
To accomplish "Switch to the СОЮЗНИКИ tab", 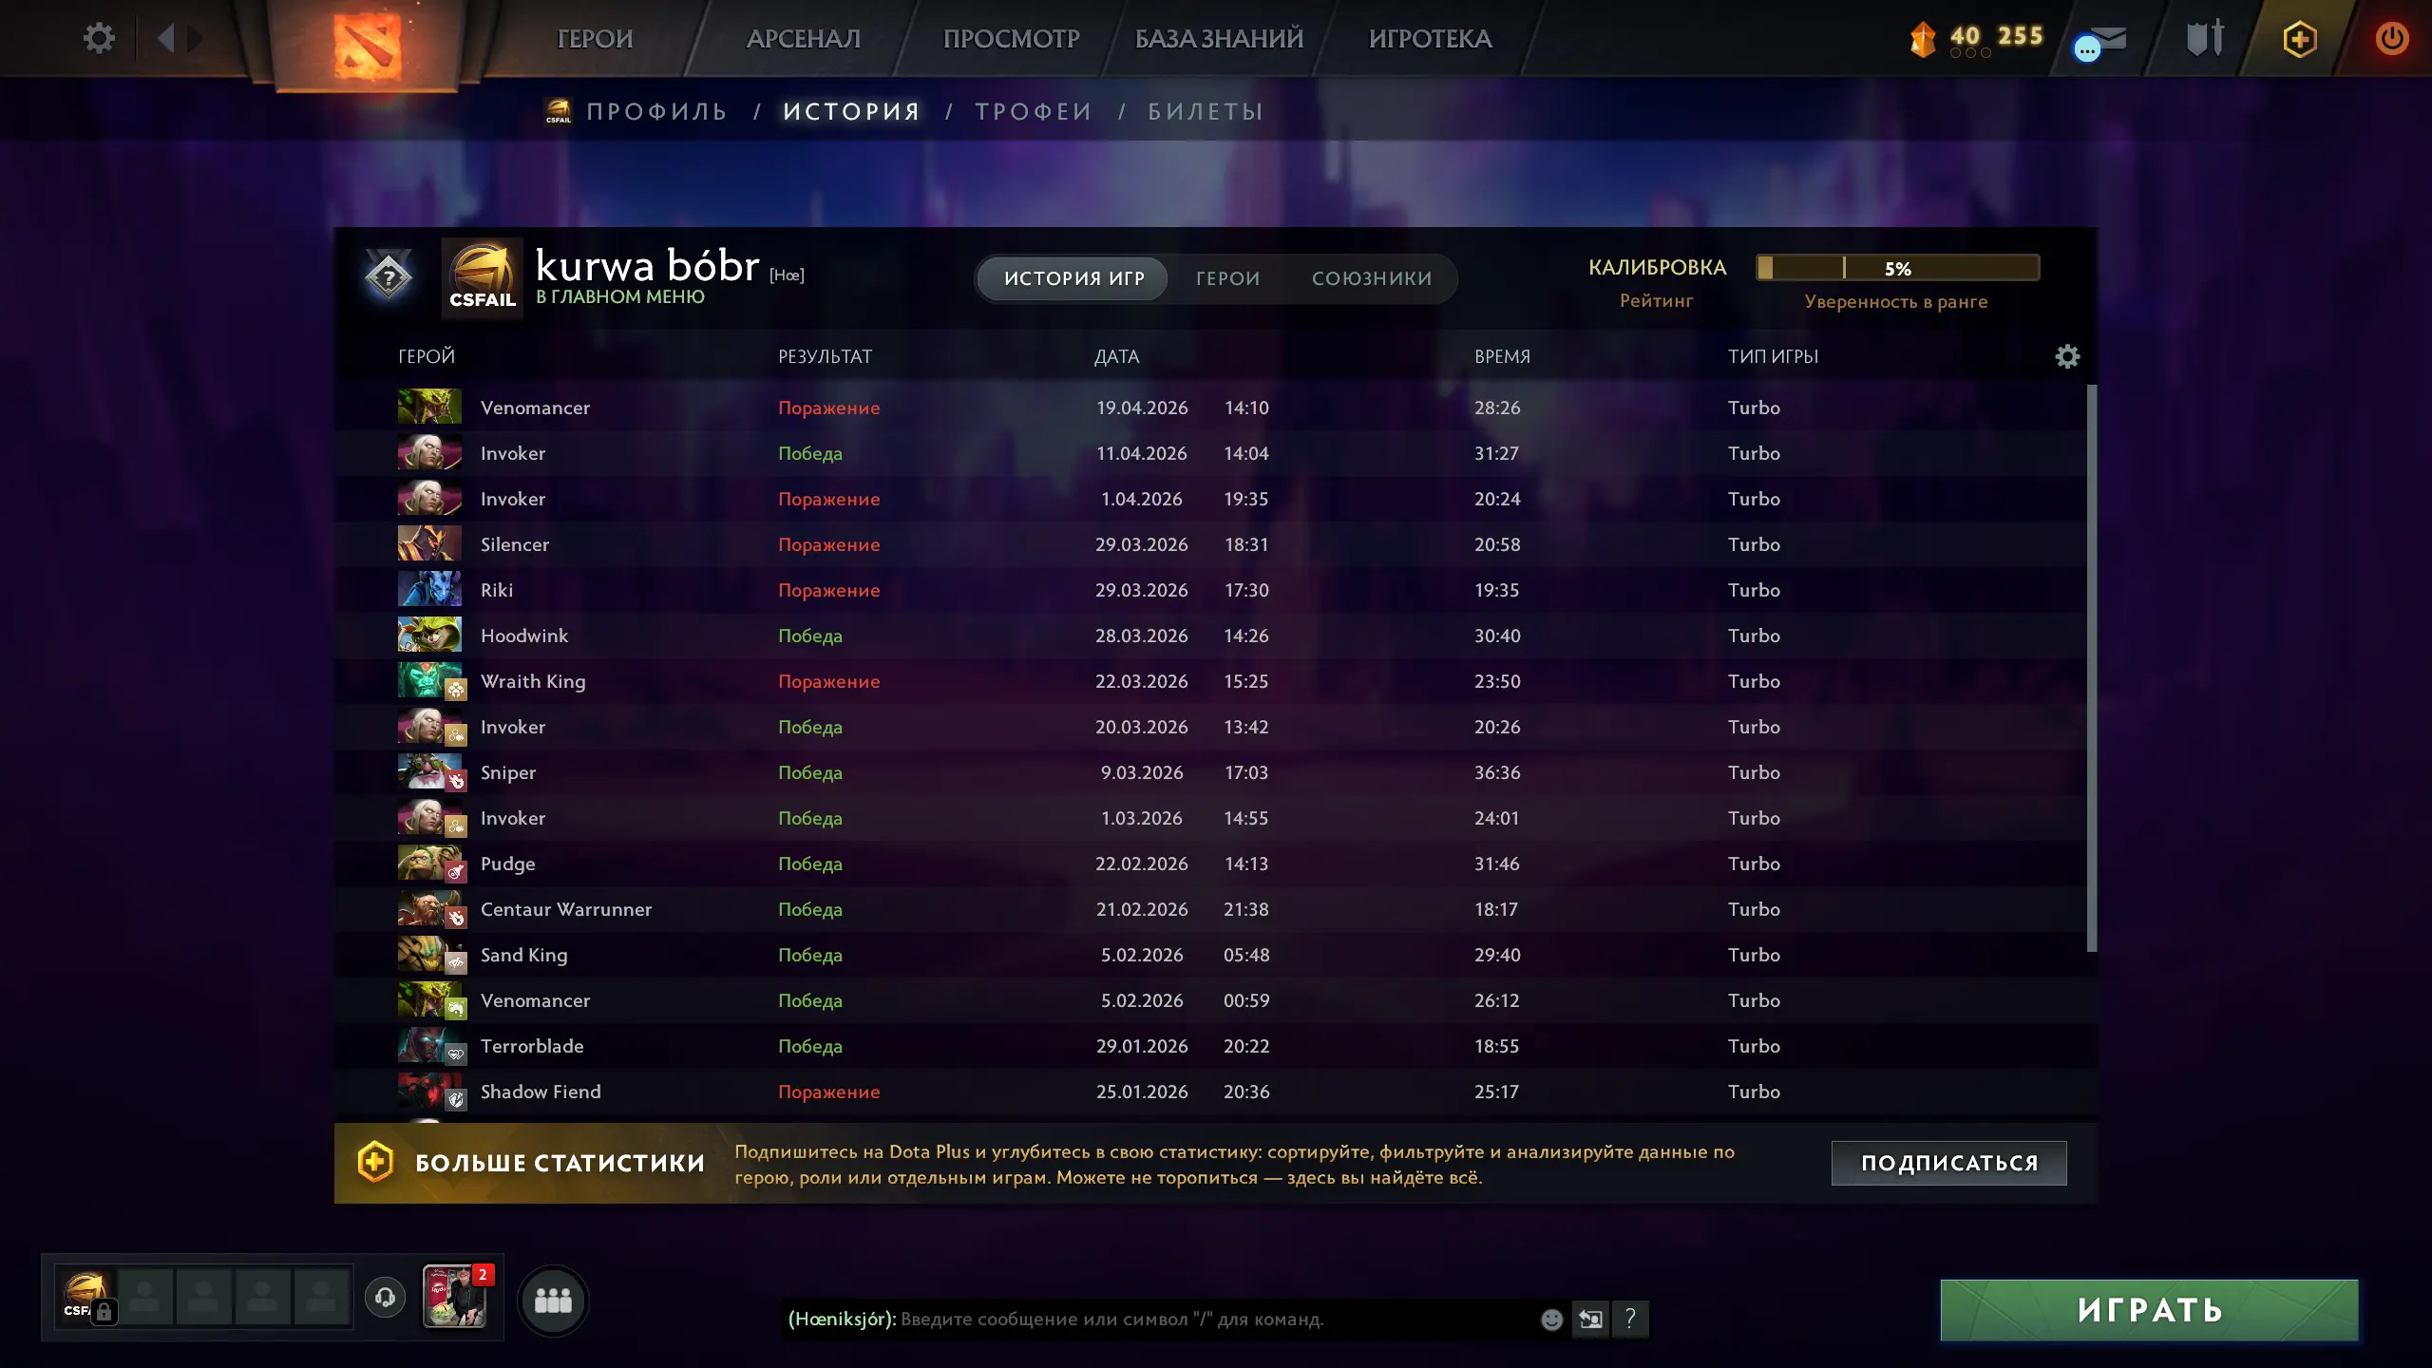I will 1372,278.
